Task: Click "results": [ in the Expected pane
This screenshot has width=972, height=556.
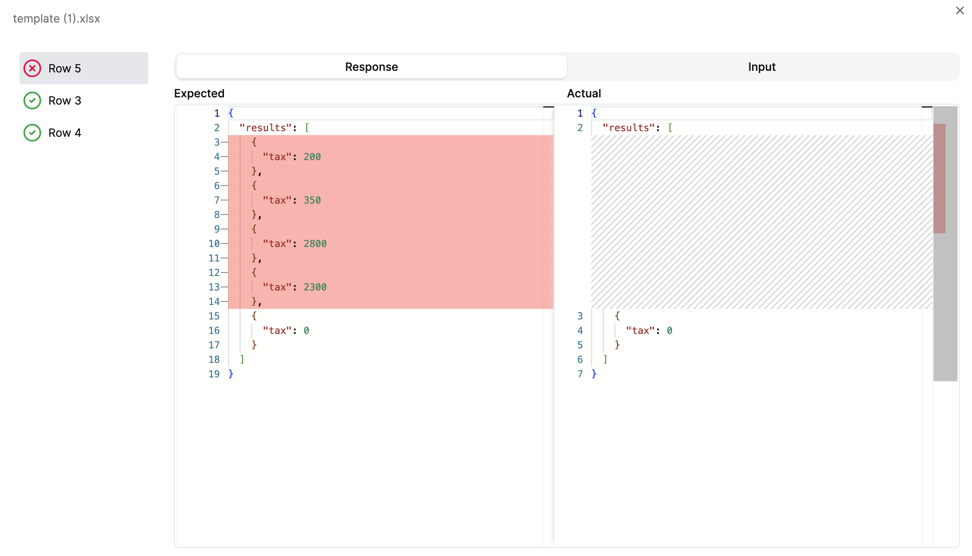Action: (274, 128)
